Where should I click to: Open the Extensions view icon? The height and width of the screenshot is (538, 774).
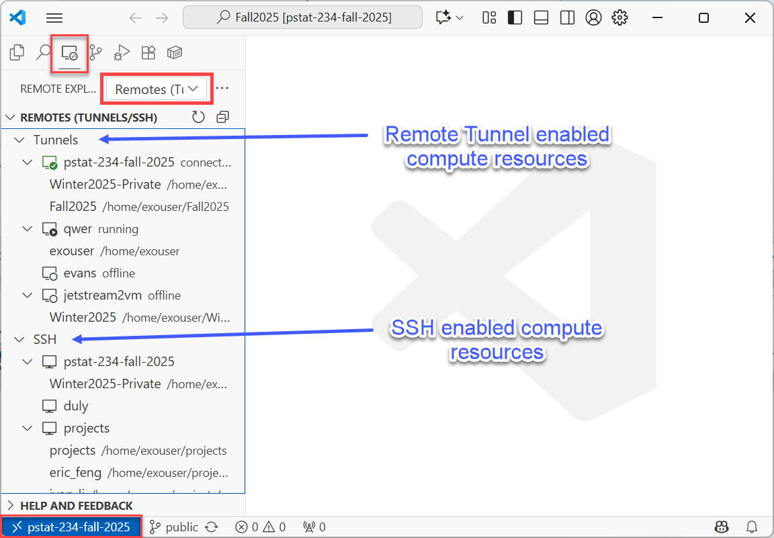pos(148,52)
